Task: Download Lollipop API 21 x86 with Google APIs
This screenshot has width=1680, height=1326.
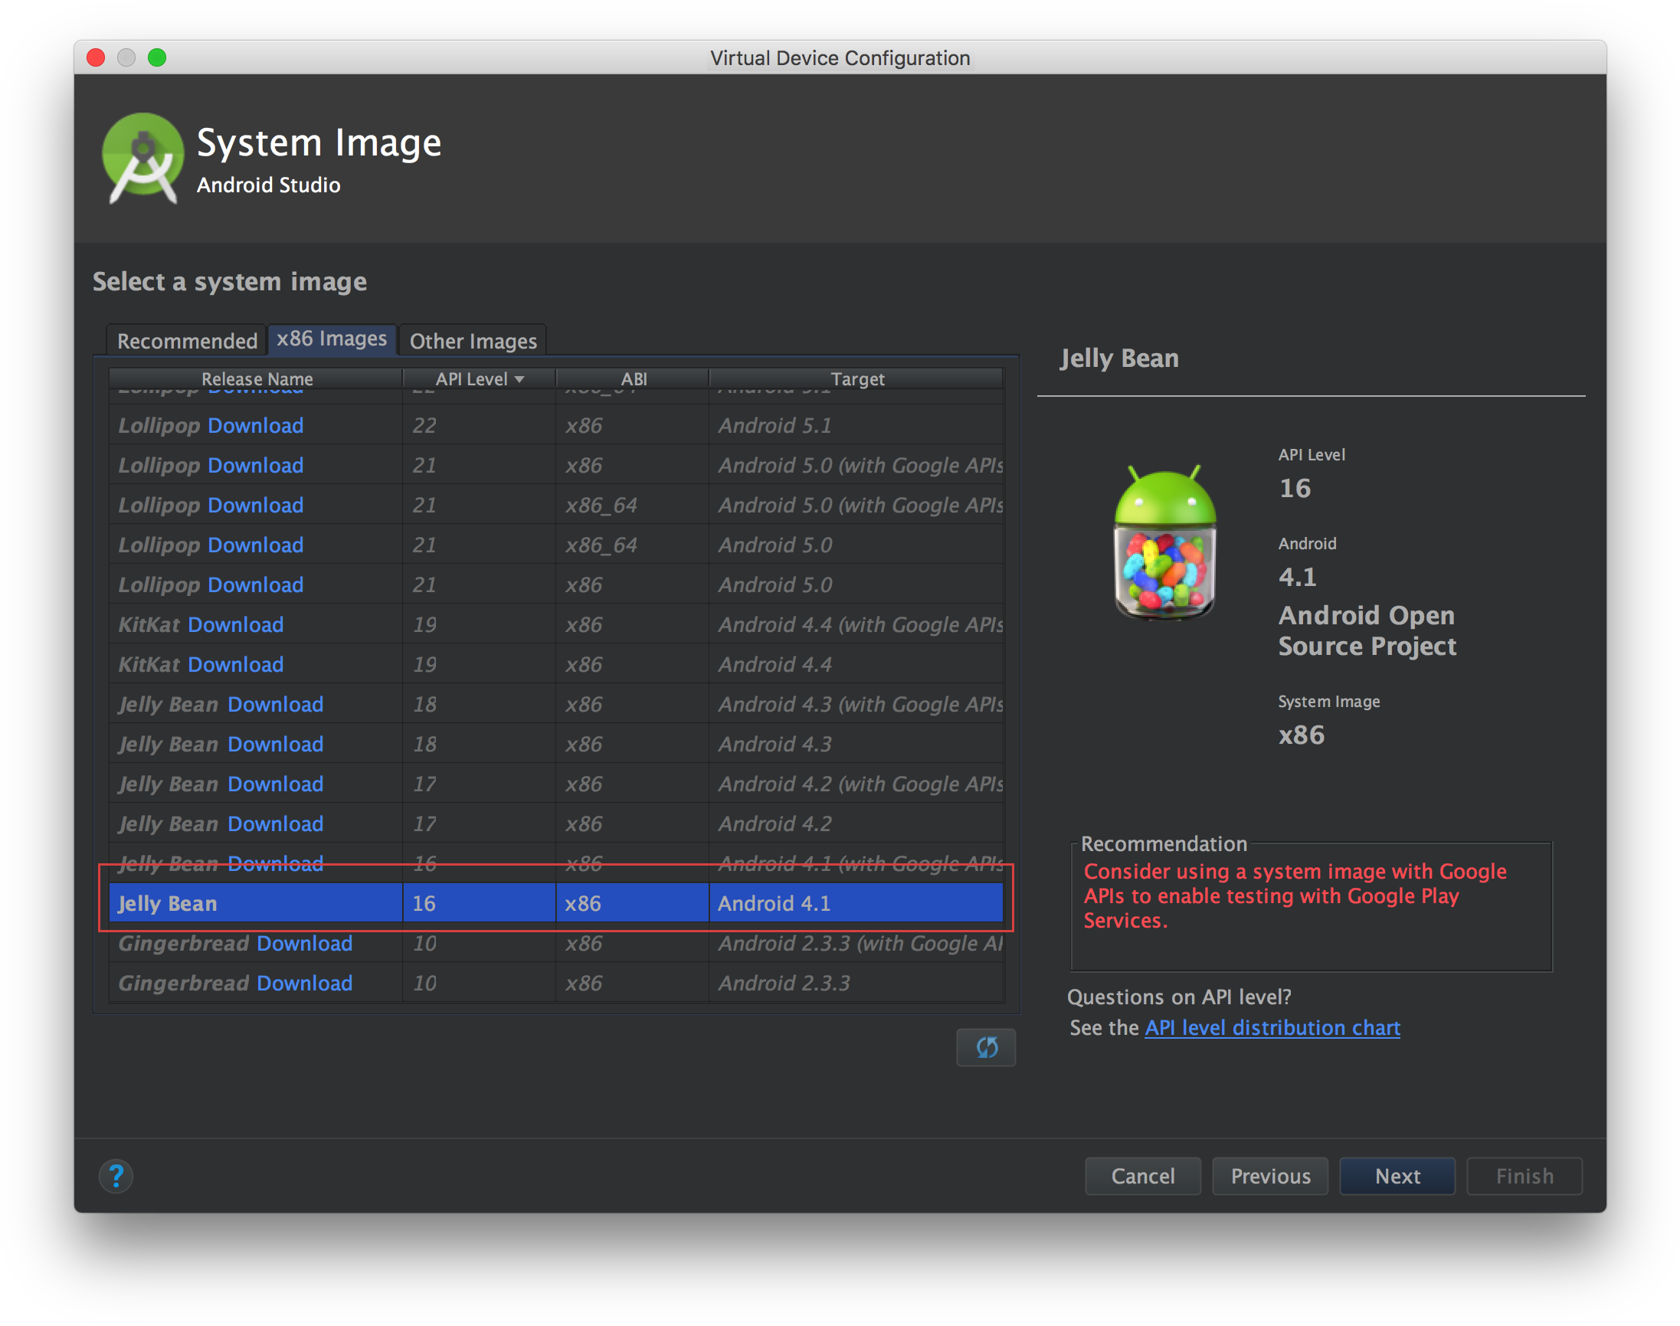Action: [255, 465]
